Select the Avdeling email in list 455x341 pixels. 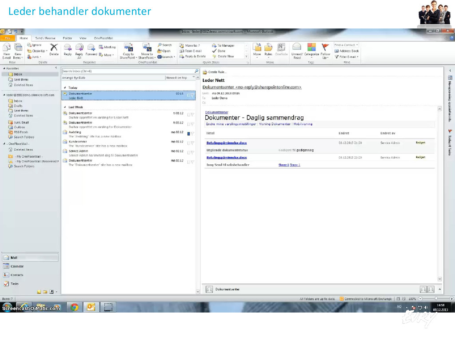(128, 134)
